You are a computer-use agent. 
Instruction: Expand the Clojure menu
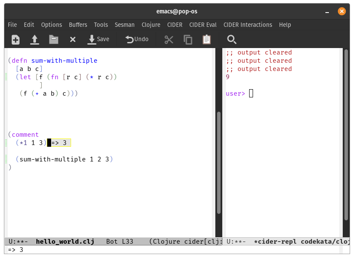pos(151,25)
